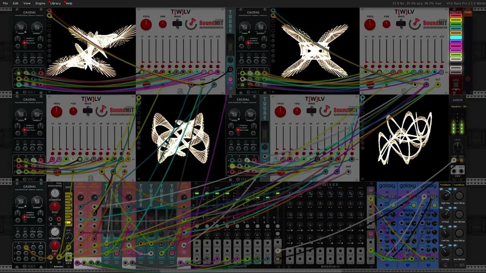Open the View menu
This screenshot has width=486, height=273.
[x=27, y=3]
